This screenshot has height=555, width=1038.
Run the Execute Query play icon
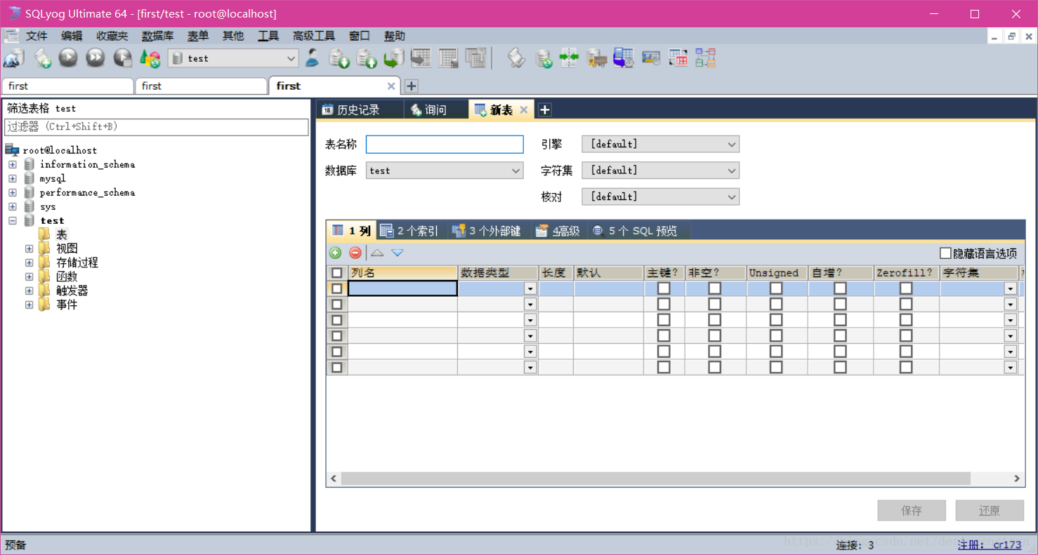(x=68, y=58)
